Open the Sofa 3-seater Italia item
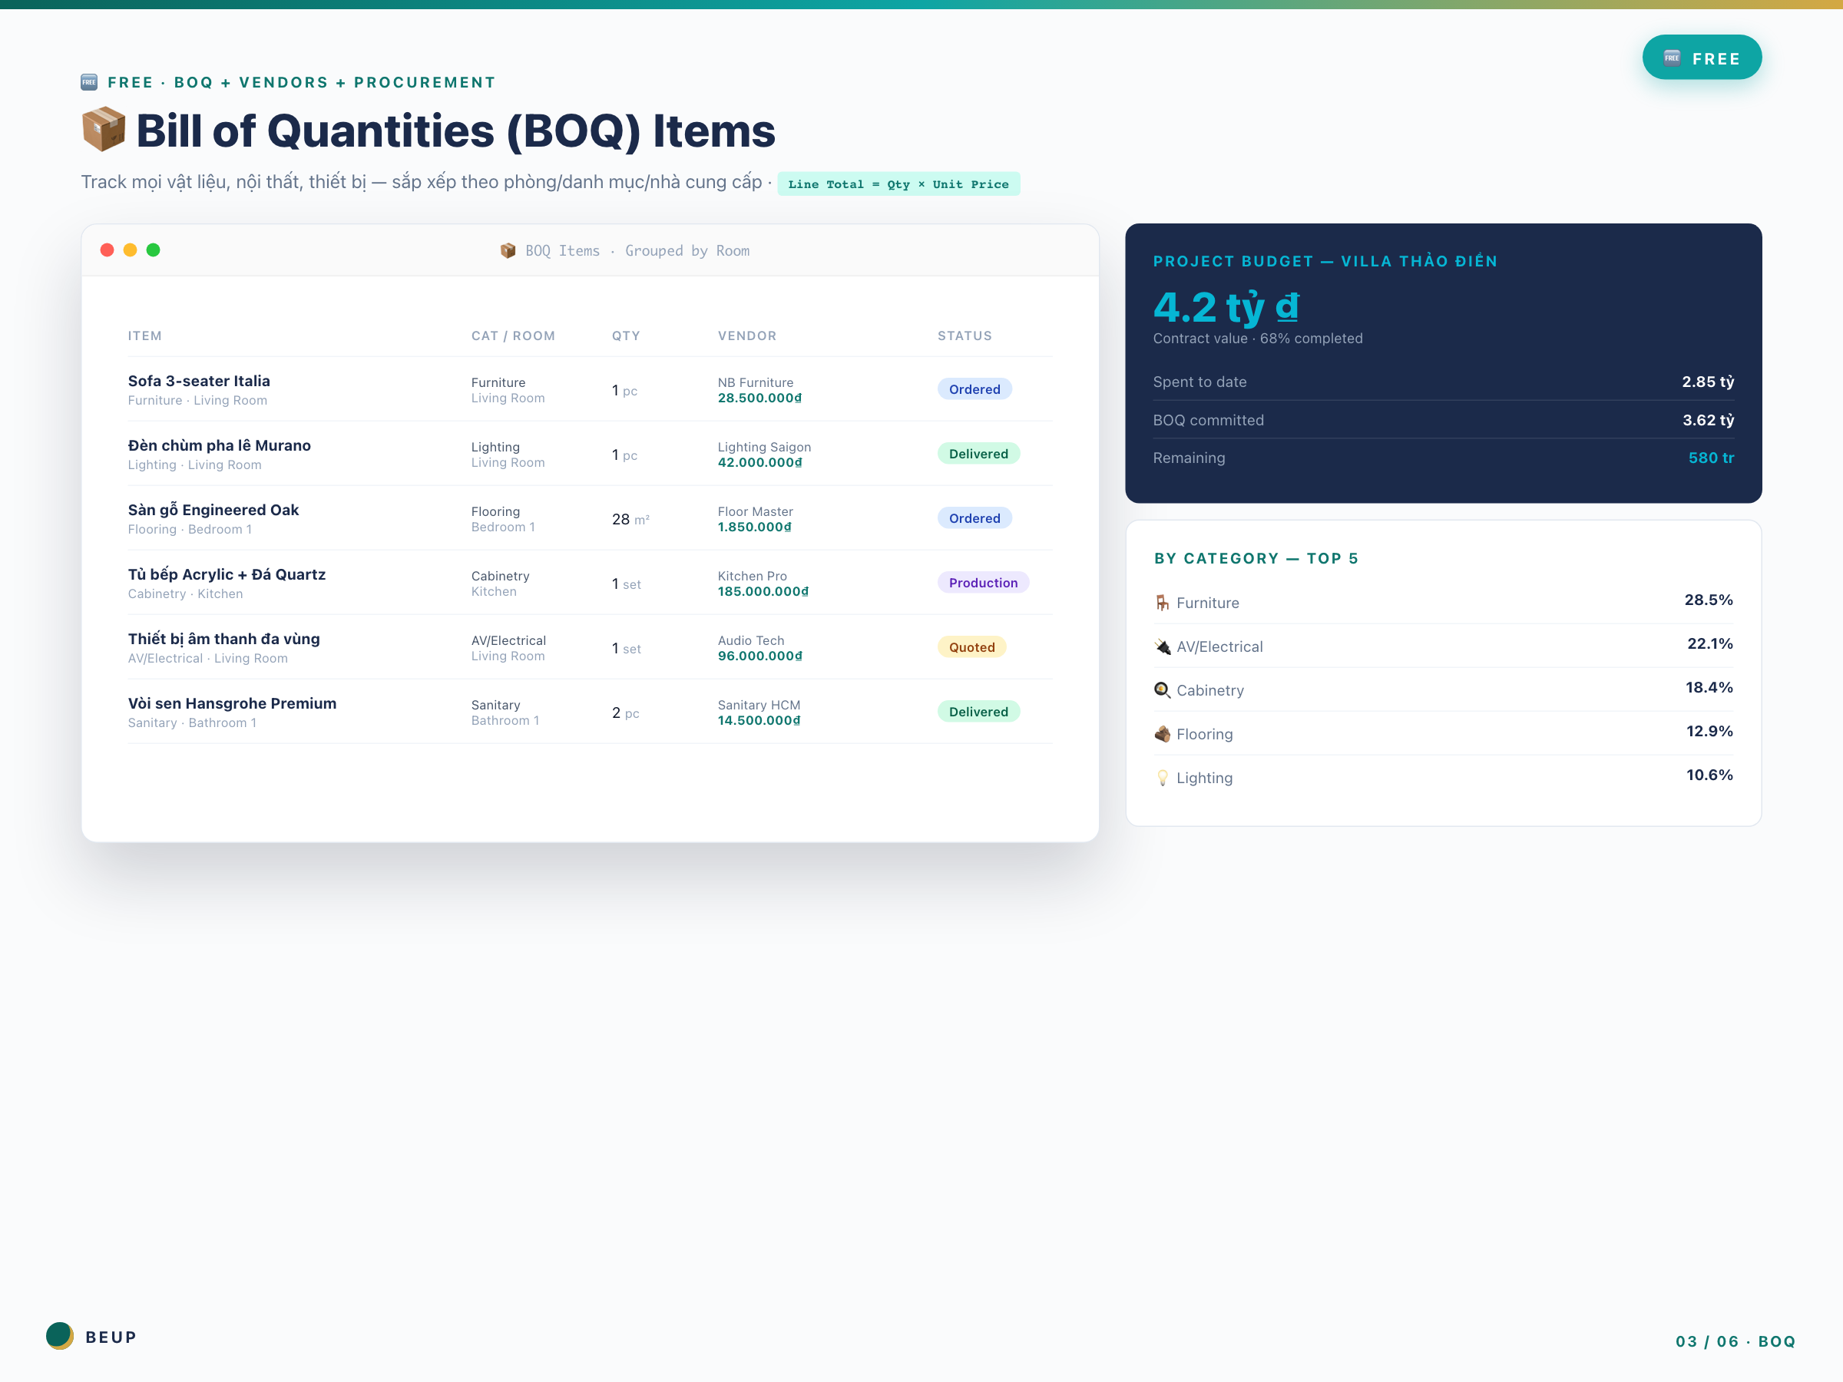The image size is (1843, 1382). [199, 381]
